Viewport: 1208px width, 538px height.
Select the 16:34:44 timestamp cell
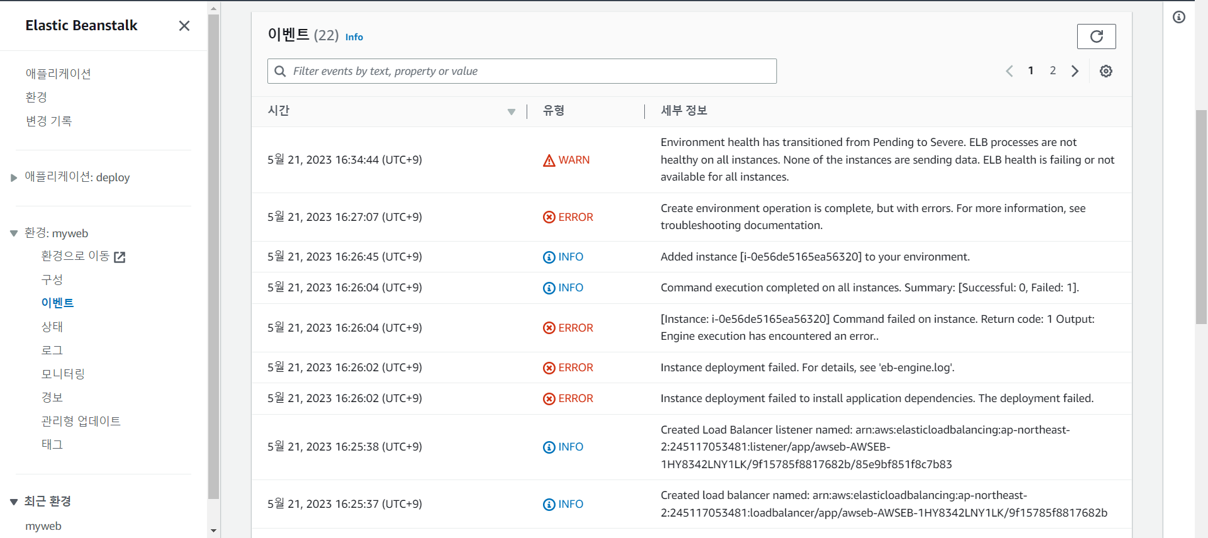pyautogui.click(x=345, y=160)
